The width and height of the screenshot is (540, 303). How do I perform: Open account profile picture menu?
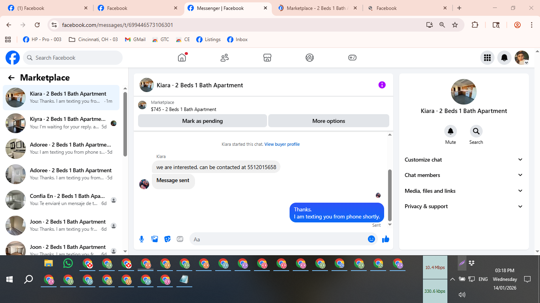(522, 58)
